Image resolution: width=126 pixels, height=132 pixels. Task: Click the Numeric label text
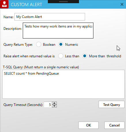point(72,45)
